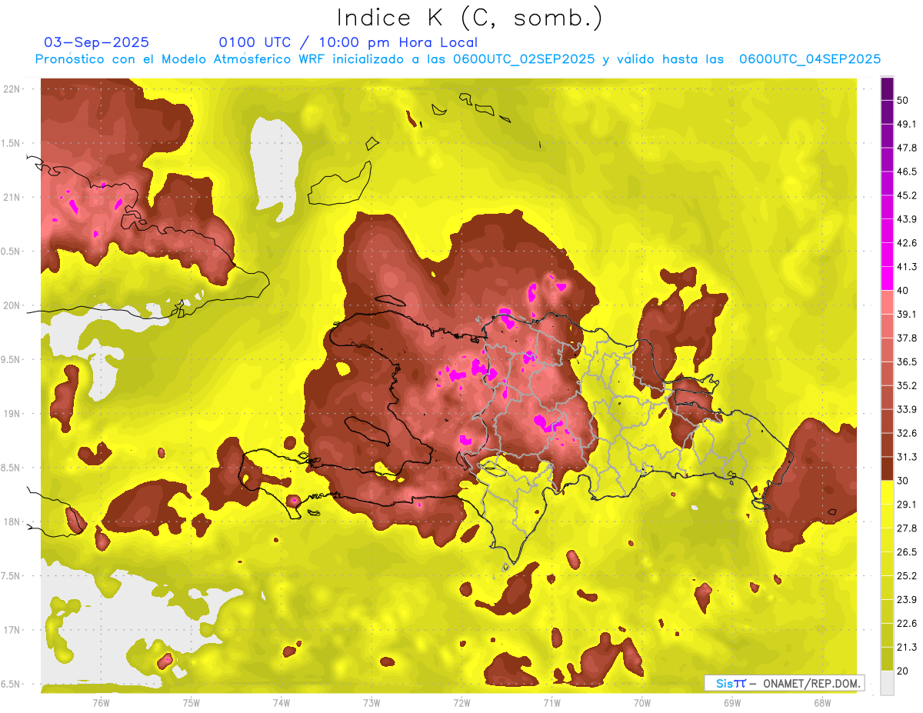The image size is (923, 713).
Task: Pick legend value 21.3
Action: [x=907, y=648]
